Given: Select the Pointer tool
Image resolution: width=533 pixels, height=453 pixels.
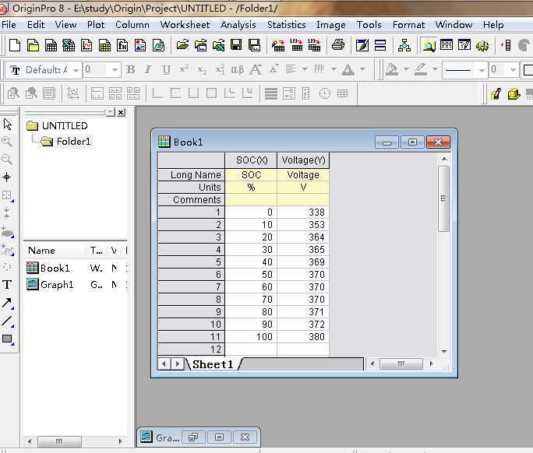Looking at the screenshot, I should click(8, 125).
